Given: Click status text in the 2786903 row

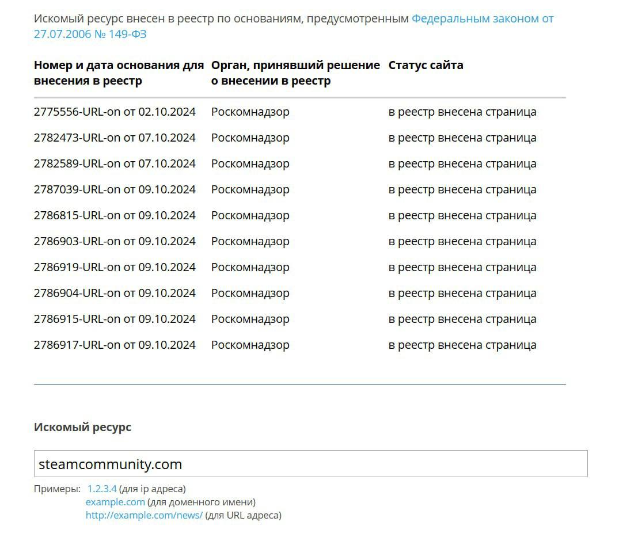Looking at the screenshot, I should (x=462, y=242).
